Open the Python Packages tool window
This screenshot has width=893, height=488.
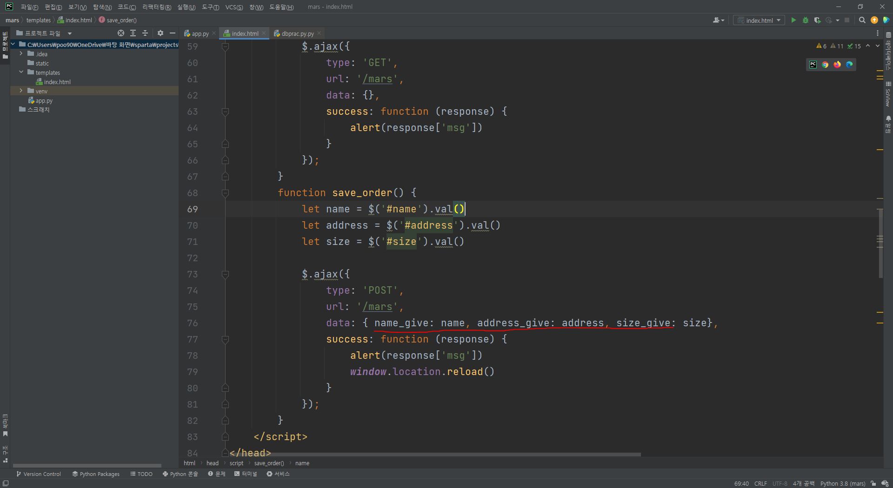[x=96, y=474]
